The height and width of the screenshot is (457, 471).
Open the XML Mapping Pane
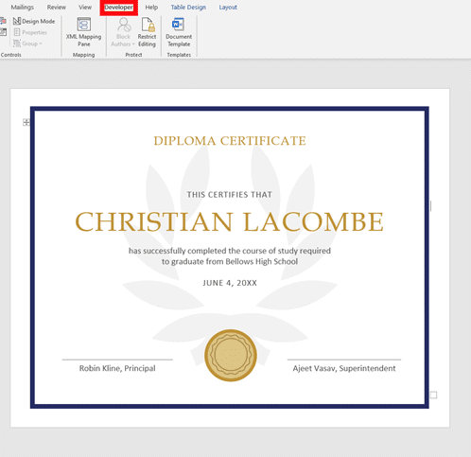(84, 32)
